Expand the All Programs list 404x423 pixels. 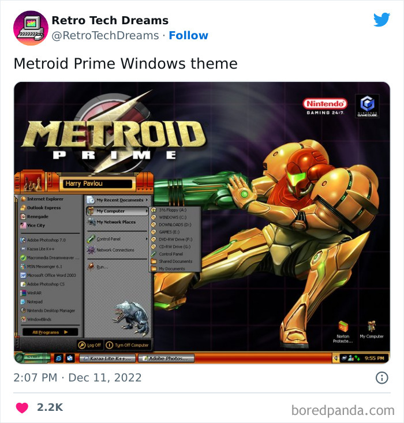50,332
